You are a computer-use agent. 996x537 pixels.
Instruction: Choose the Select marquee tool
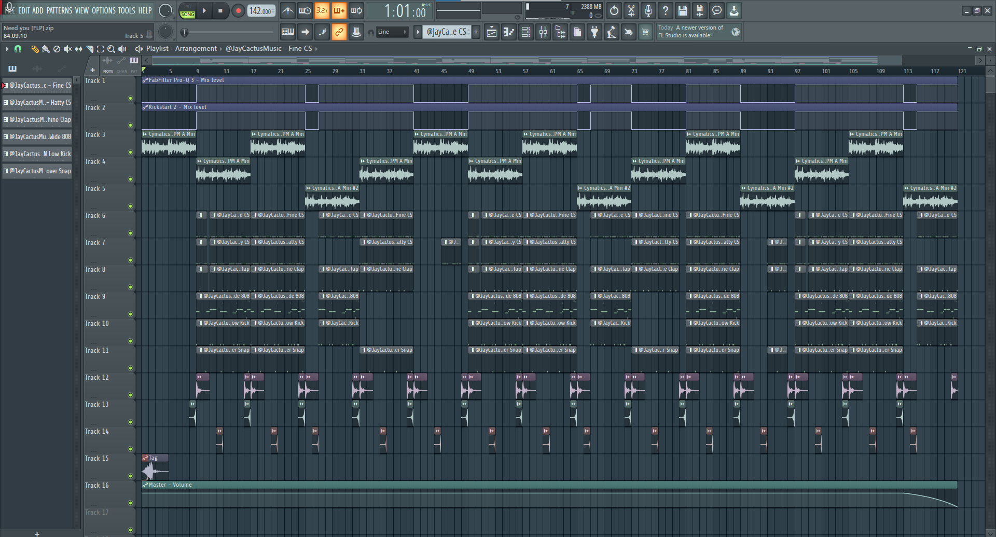pyautogui.click(x=100, y=49)
